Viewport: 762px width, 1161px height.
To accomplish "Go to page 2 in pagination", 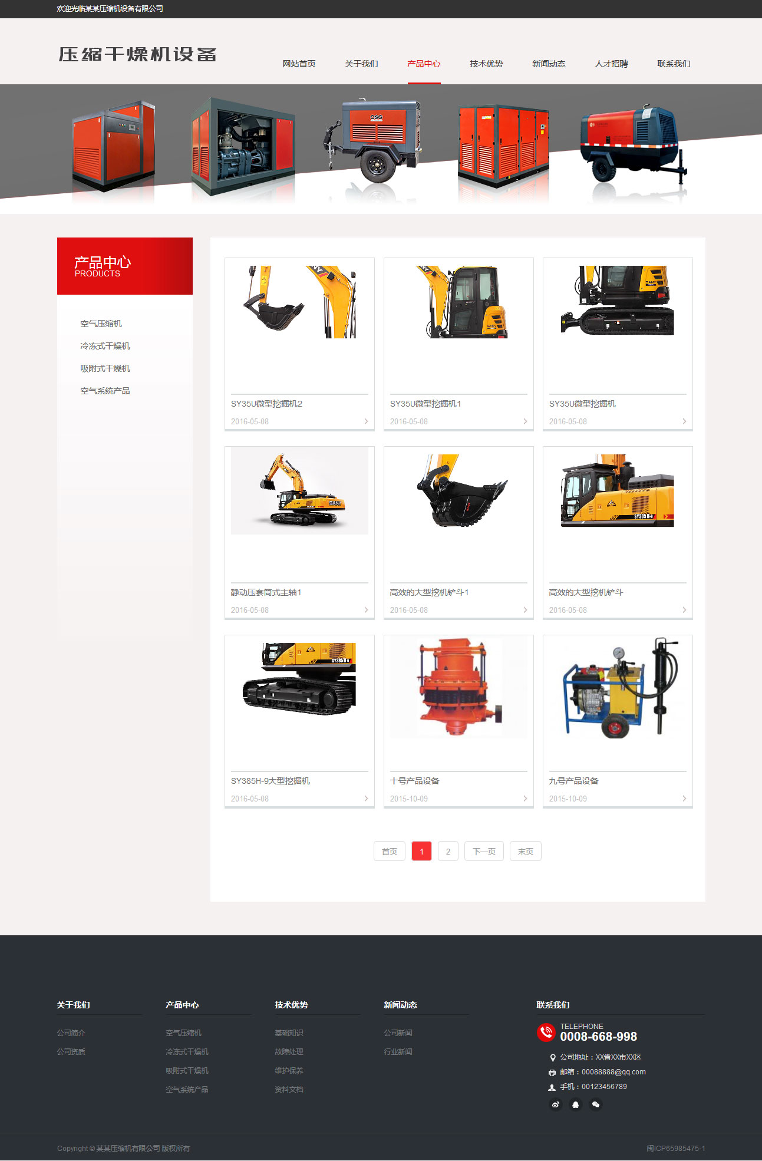I will coord(448,851).
